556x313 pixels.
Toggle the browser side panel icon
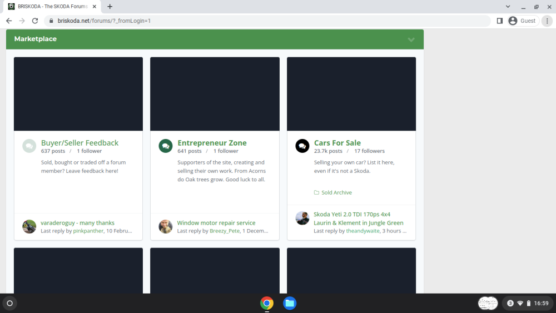pos(500,21)
